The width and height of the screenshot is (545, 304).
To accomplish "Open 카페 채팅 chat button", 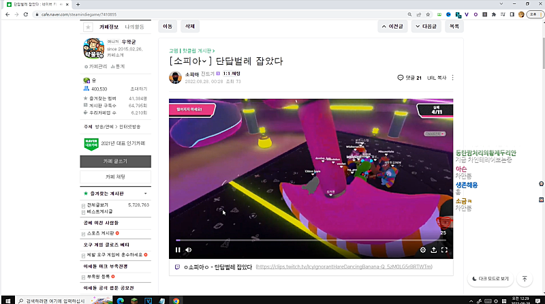I will [115, 177].
